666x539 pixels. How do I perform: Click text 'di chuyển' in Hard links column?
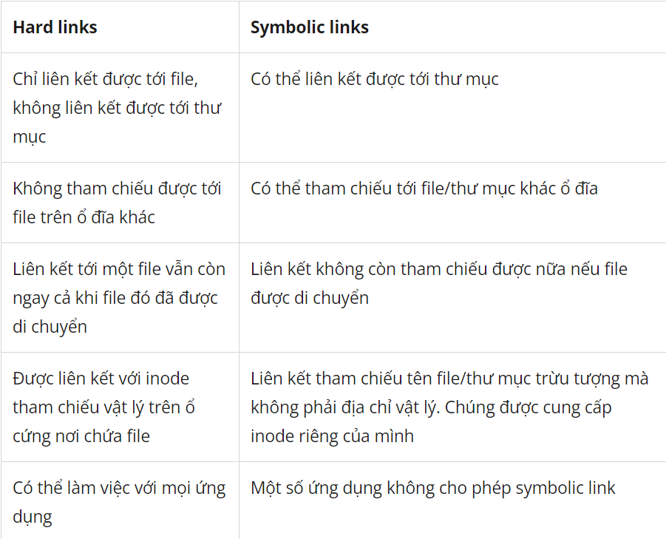click(50, 327)
